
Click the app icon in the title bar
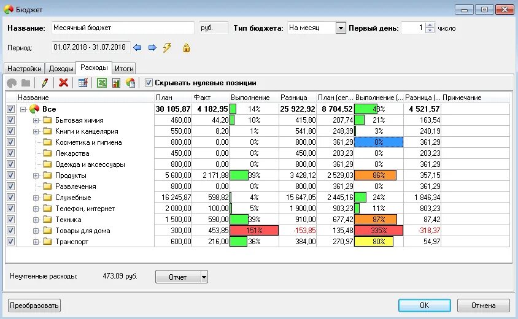click(x=9, y=9)
